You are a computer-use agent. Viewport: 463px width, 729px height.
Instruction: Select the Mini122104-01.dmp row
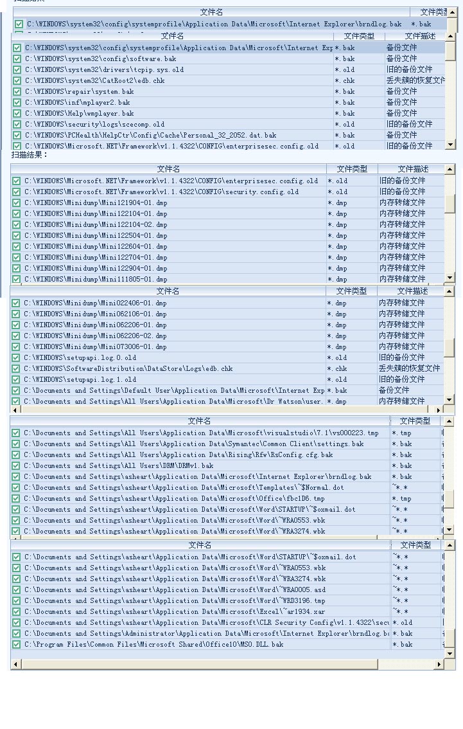(x=227, y=214)
